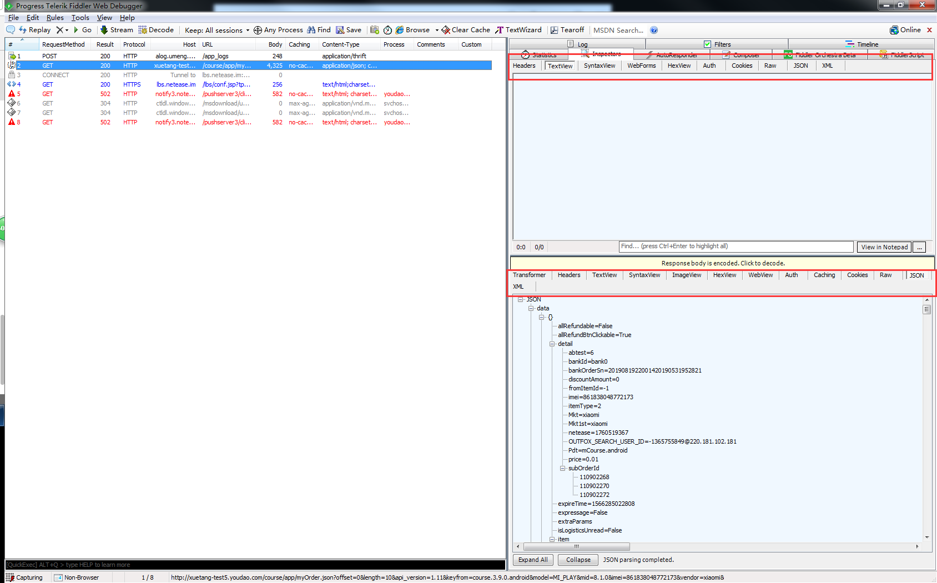The height and width of the screenshot is (583, 937).
Task: Click the ellipsis button beside View in Notepad
Action: (920, 247)
